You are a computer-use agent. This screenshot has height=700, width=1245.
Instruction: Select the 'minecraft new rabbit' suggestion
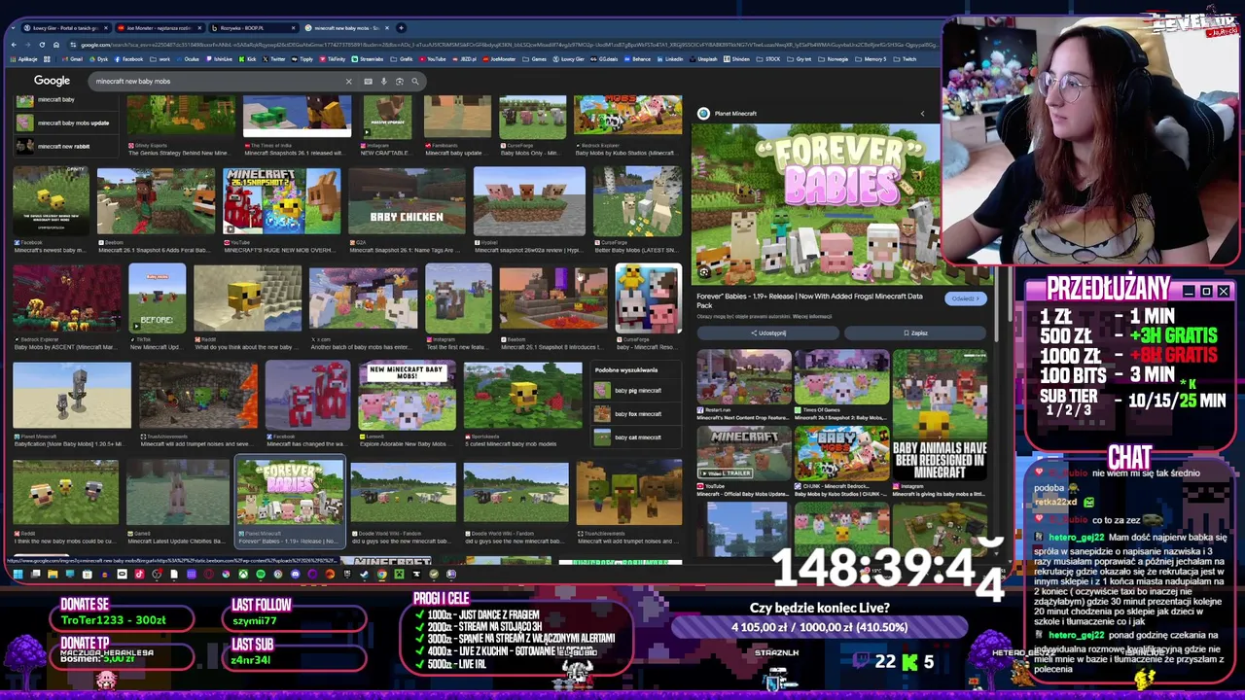click(x=64, y=147)
